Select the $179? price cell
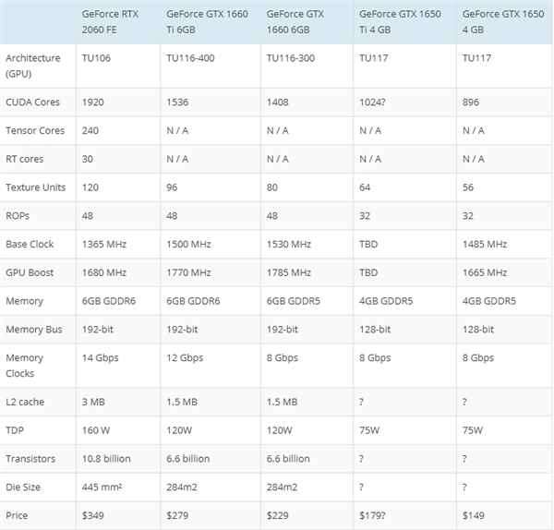 [x=375, y=515]
